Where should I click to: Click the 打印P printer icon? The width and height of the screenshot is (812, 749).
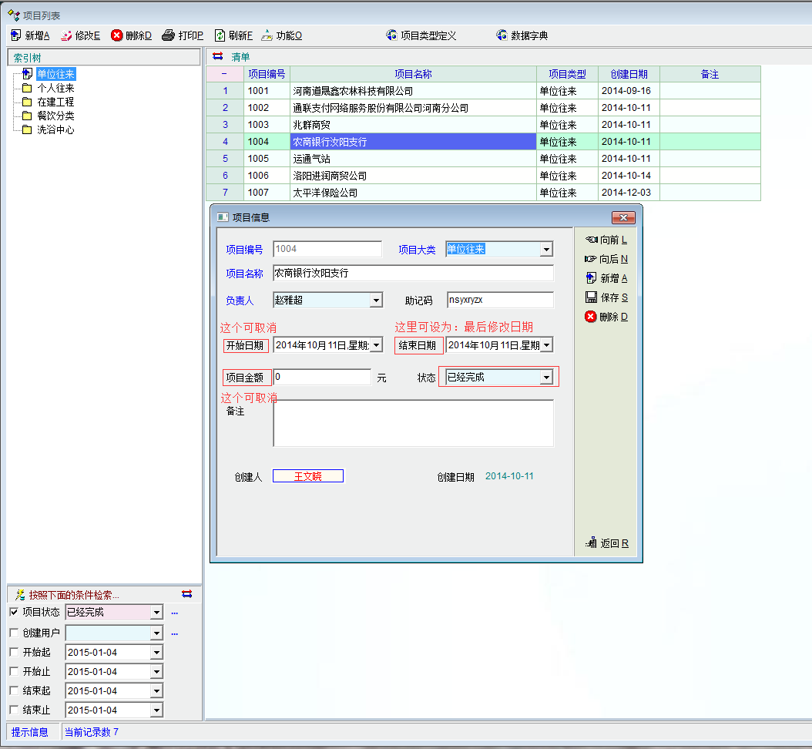[169, 35]
